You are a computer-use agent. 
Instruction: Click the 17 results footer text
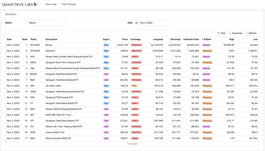point(132,144)
